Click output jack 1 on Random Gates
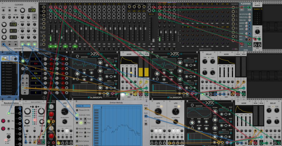Viewport: 282px width, 146px height. pyautogui.click(x=20, y=108)
